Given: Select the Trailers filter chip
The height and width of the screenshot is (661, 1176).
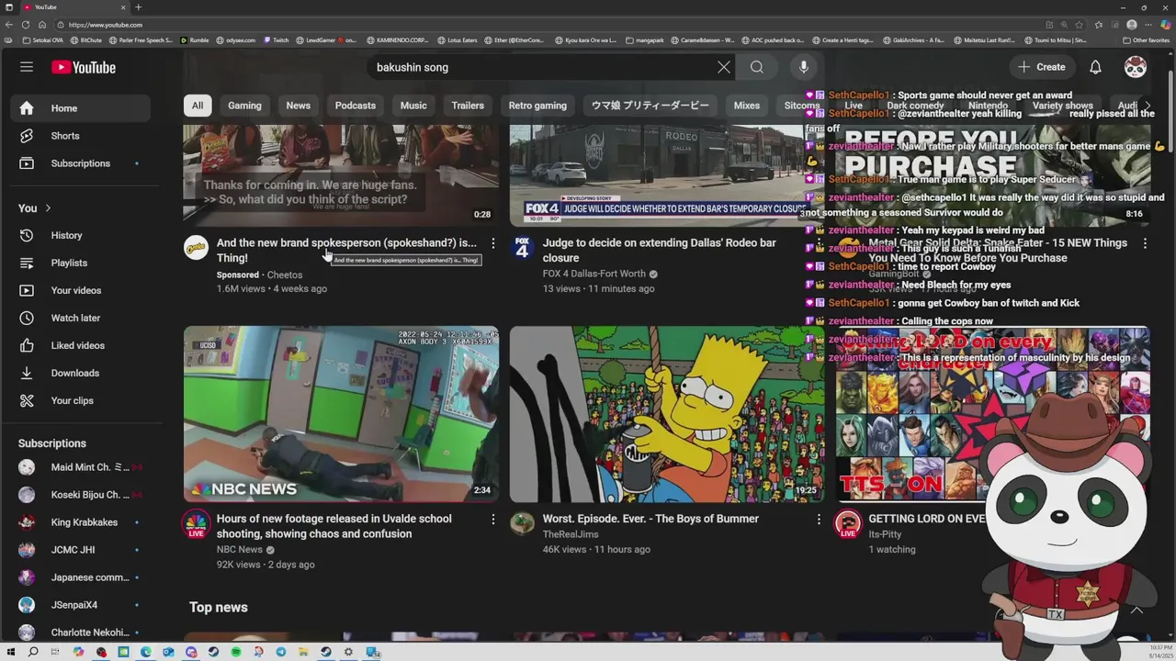Looking at the screenshot, I should 468,106.
